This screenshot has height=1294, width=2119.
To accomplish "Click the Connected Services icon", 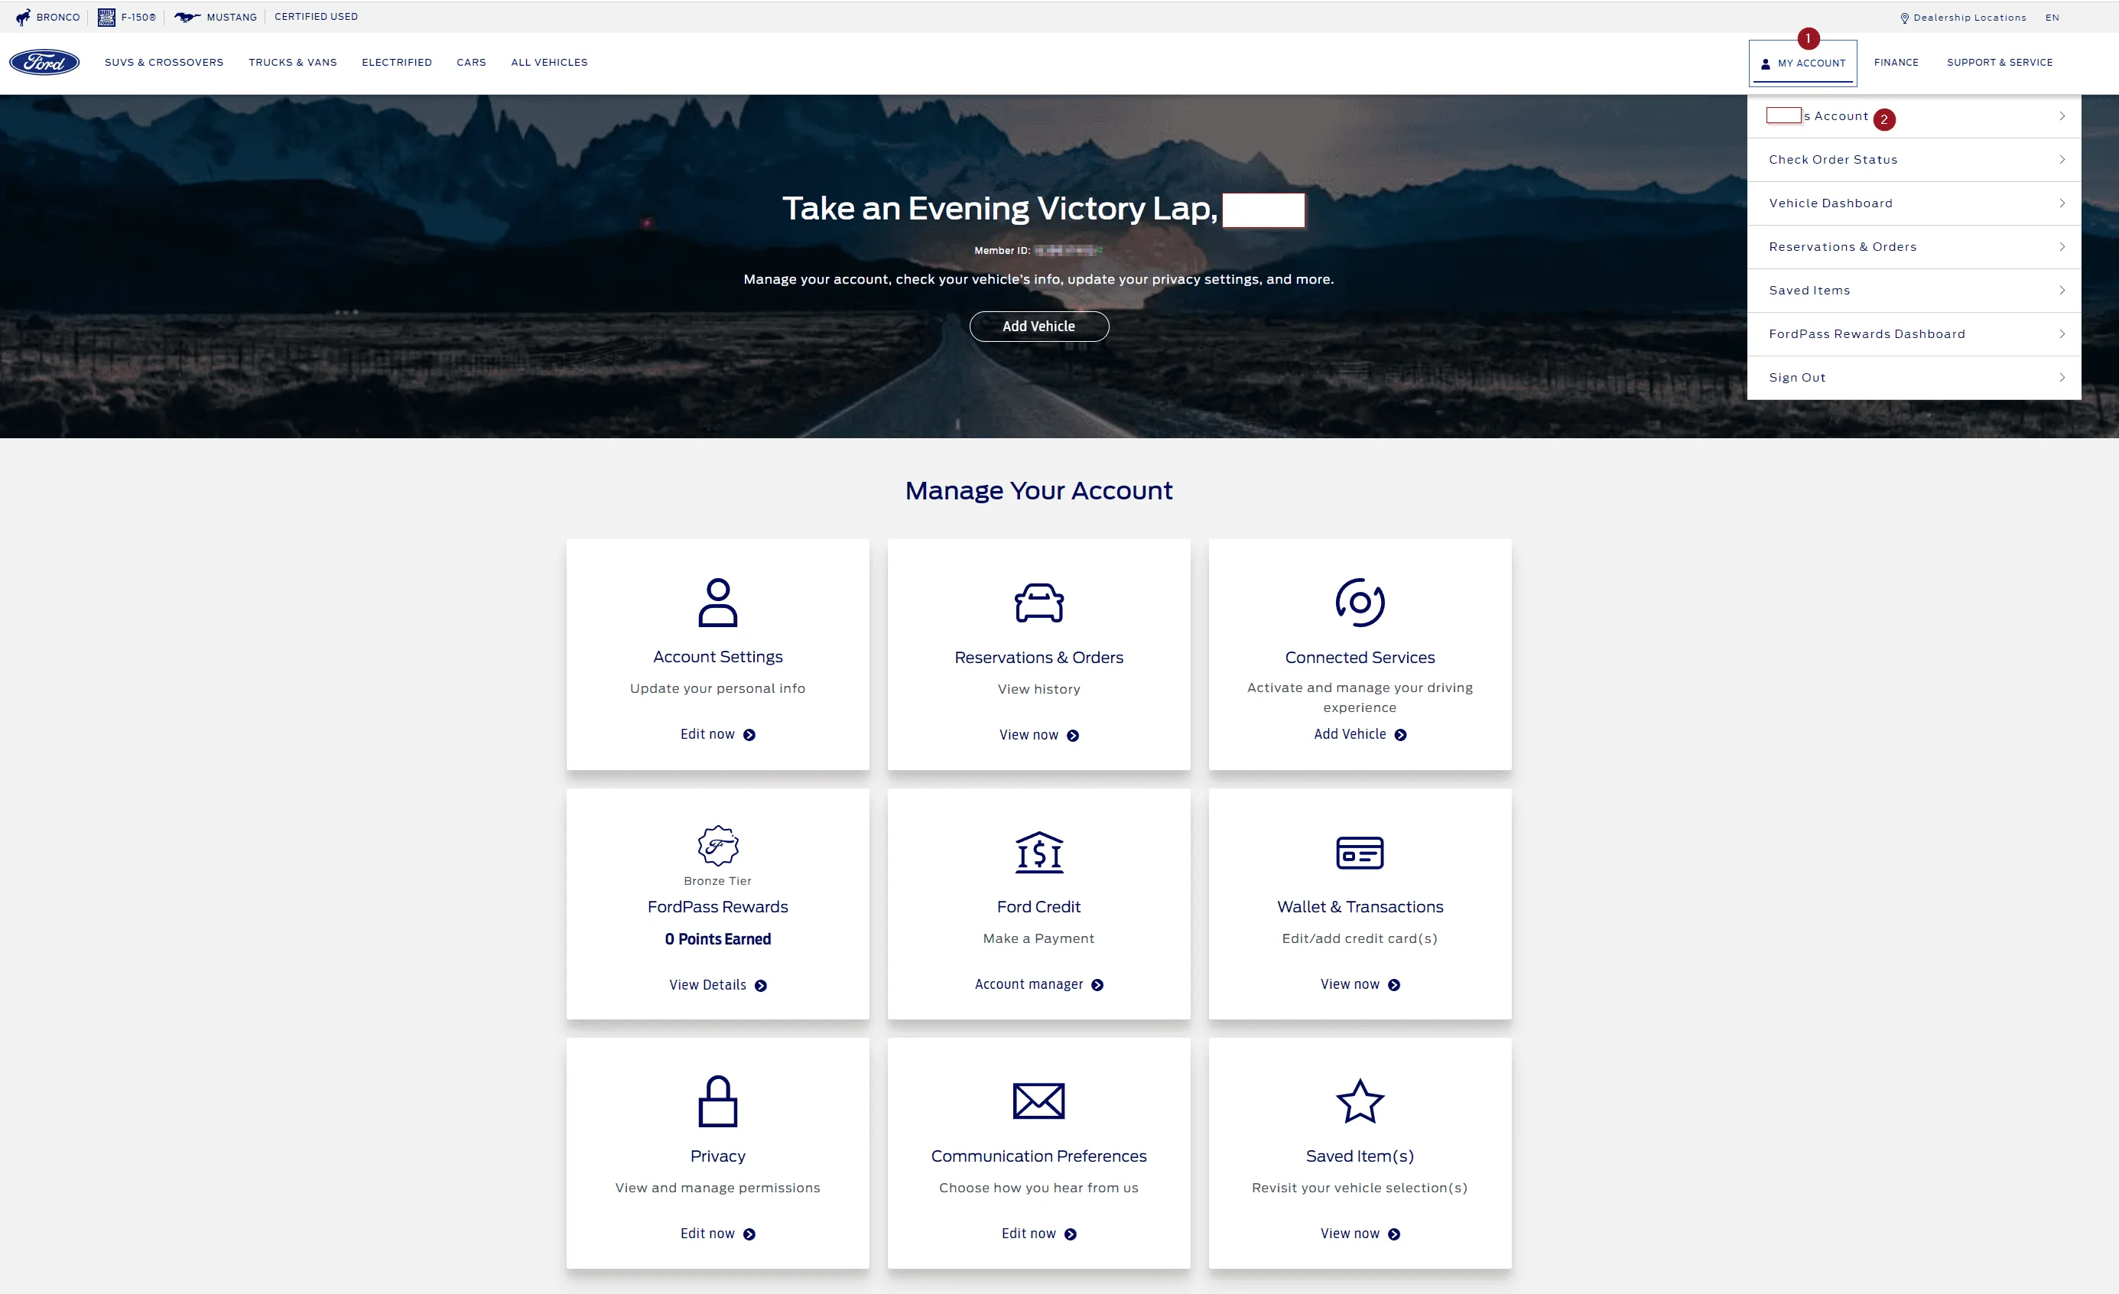I will 1360,602.
